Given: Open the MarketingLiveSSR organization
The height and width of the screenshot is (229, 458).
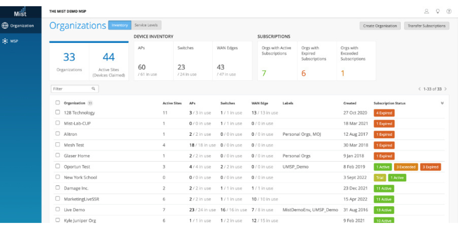Looking at the screenshot, I should coord(82,199).
